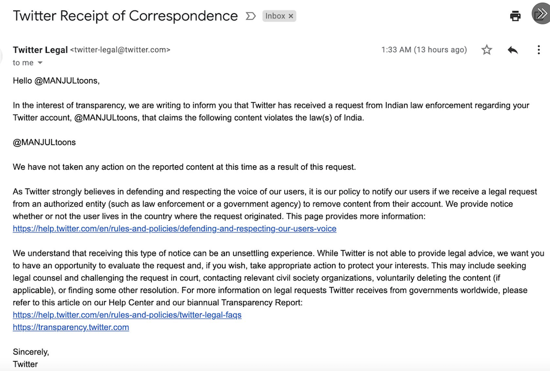Viewport: 550px width, 371px height.
Task: Toggle the importance marker beside the subject
Action: click(x=250, y=16)
